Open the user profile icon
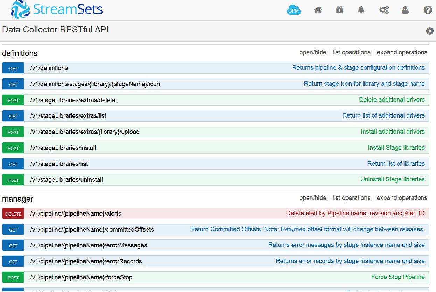Image resolution: width=436 pixels, height=292 pixels. pos(405,10)
